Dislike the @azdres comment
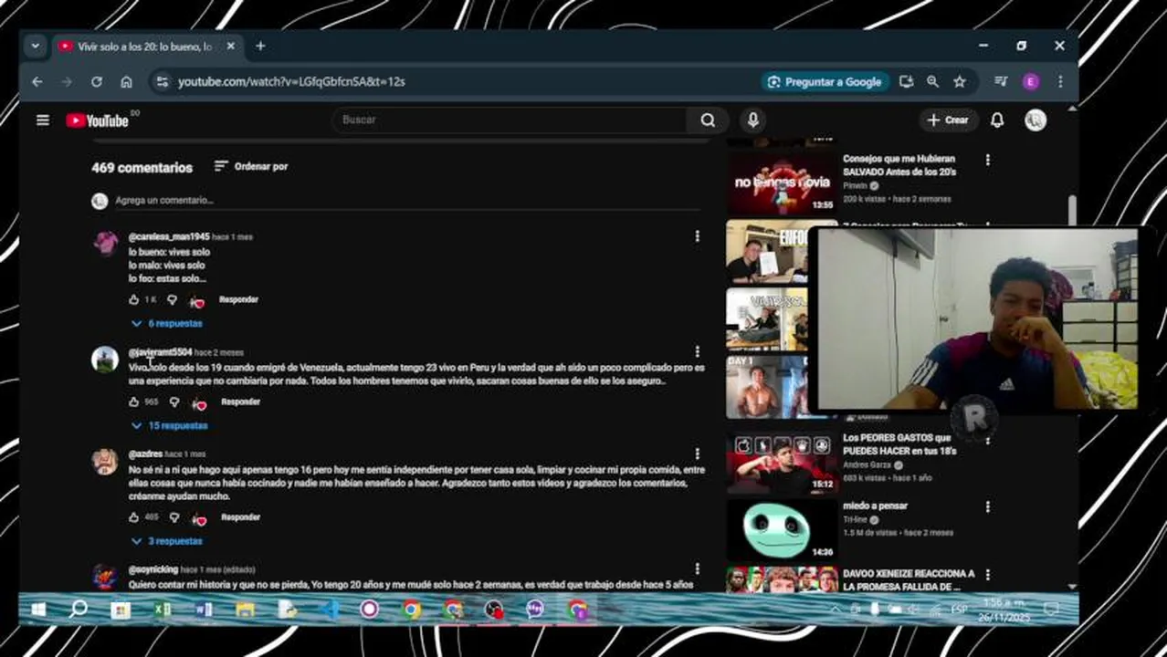Image resolution: width=1167 pixels, height=657 pixels. (174, 516)
